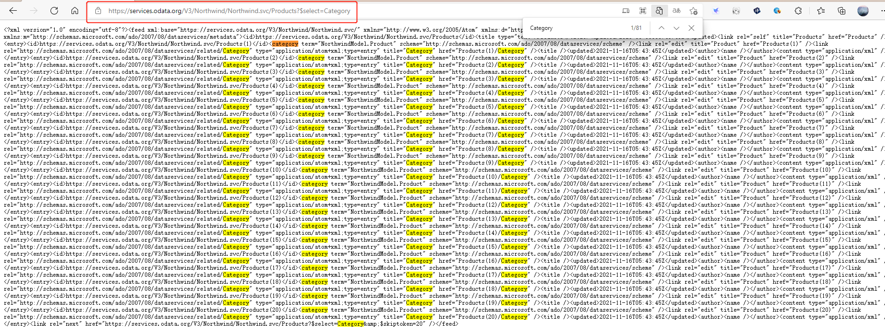
Task: Open the translate page icon
Action: click(x=676, y=11)
